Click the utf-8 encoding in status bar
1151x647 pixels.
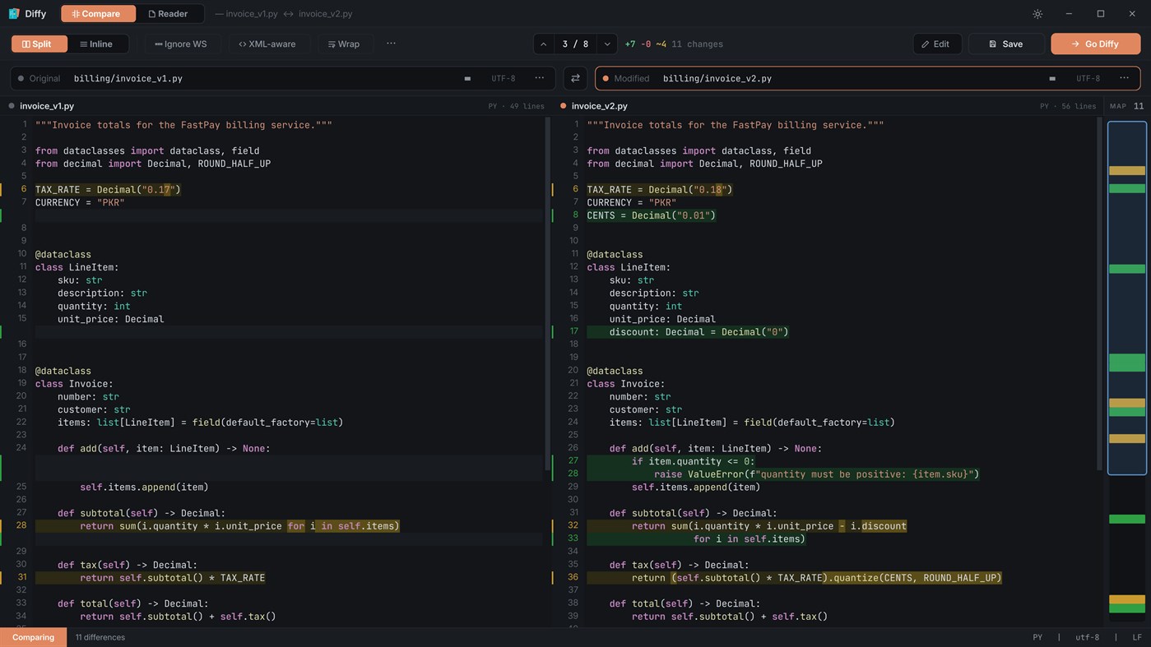(x=1087, y=637)
